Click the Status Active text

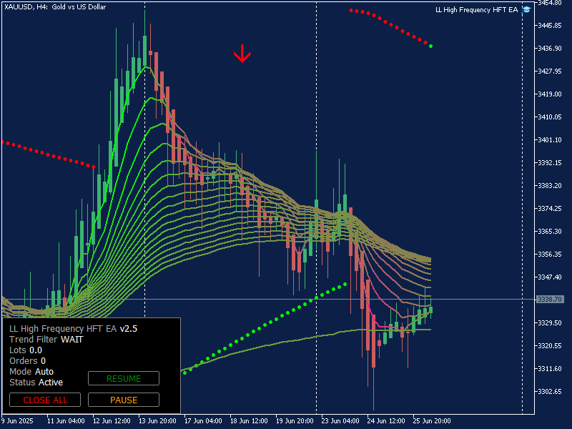point(36,383)
